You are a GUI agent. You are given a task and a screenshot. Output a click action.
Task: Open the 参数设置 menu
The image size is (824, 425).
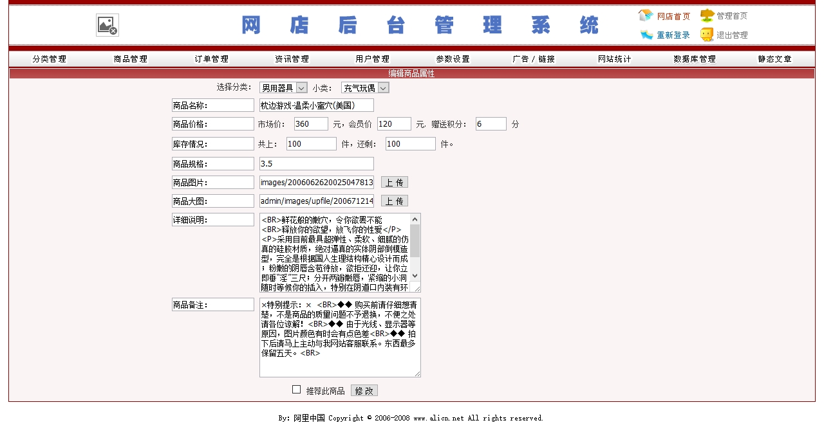point(453,59)
